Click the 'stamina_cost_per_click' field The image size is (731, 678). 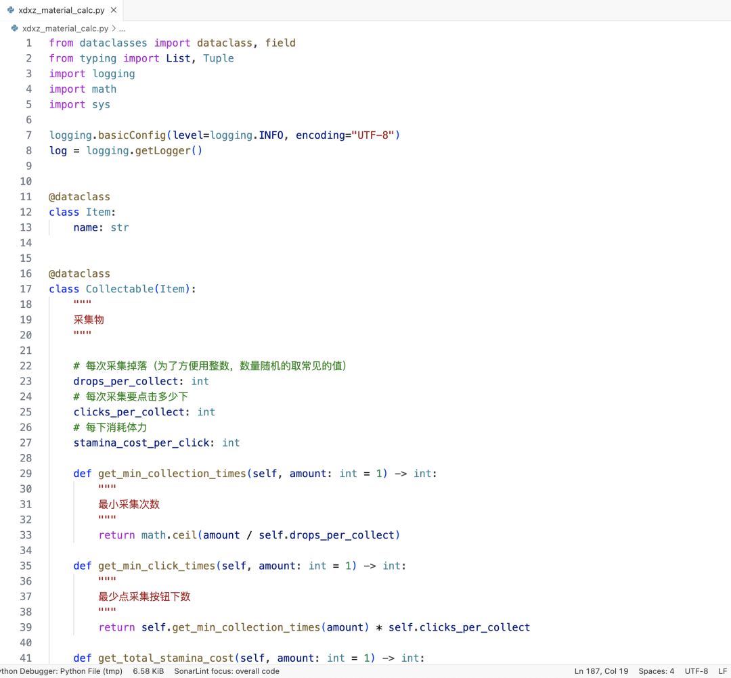click(x=141, y=443)
